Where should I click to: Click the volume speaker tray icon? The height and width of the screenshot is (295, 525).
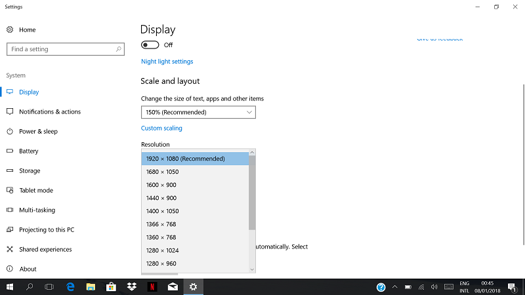point(434,287)
